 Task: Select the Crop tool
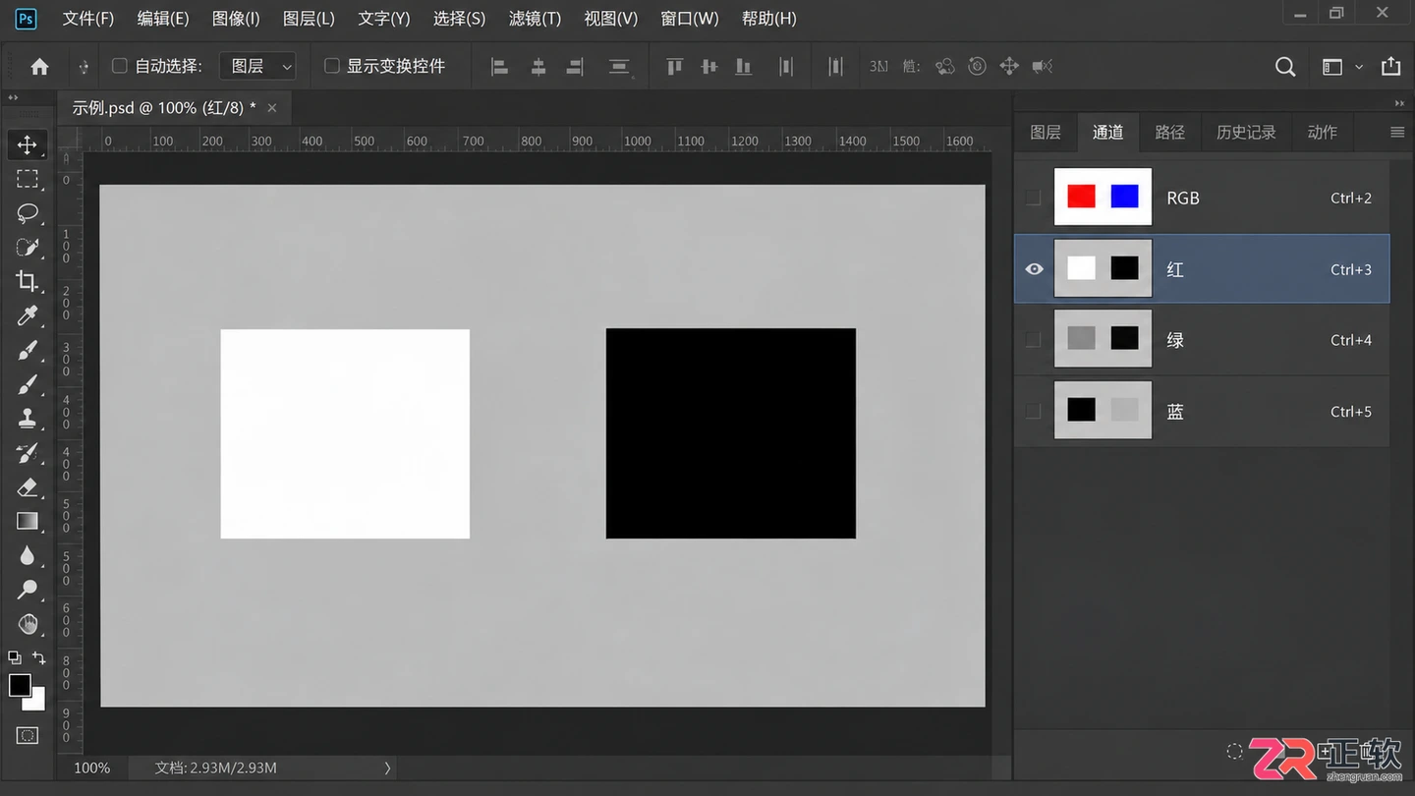[27, 281]
